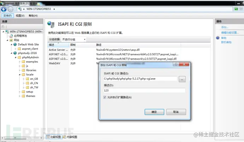Expand the examples folder node
Viewport: 244px width, 142px height.
19,62
